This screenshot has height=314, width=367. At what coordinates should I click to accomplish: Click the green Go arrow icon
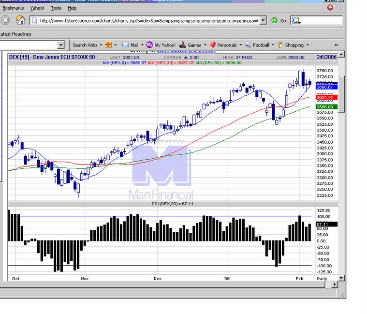[274, 20]
